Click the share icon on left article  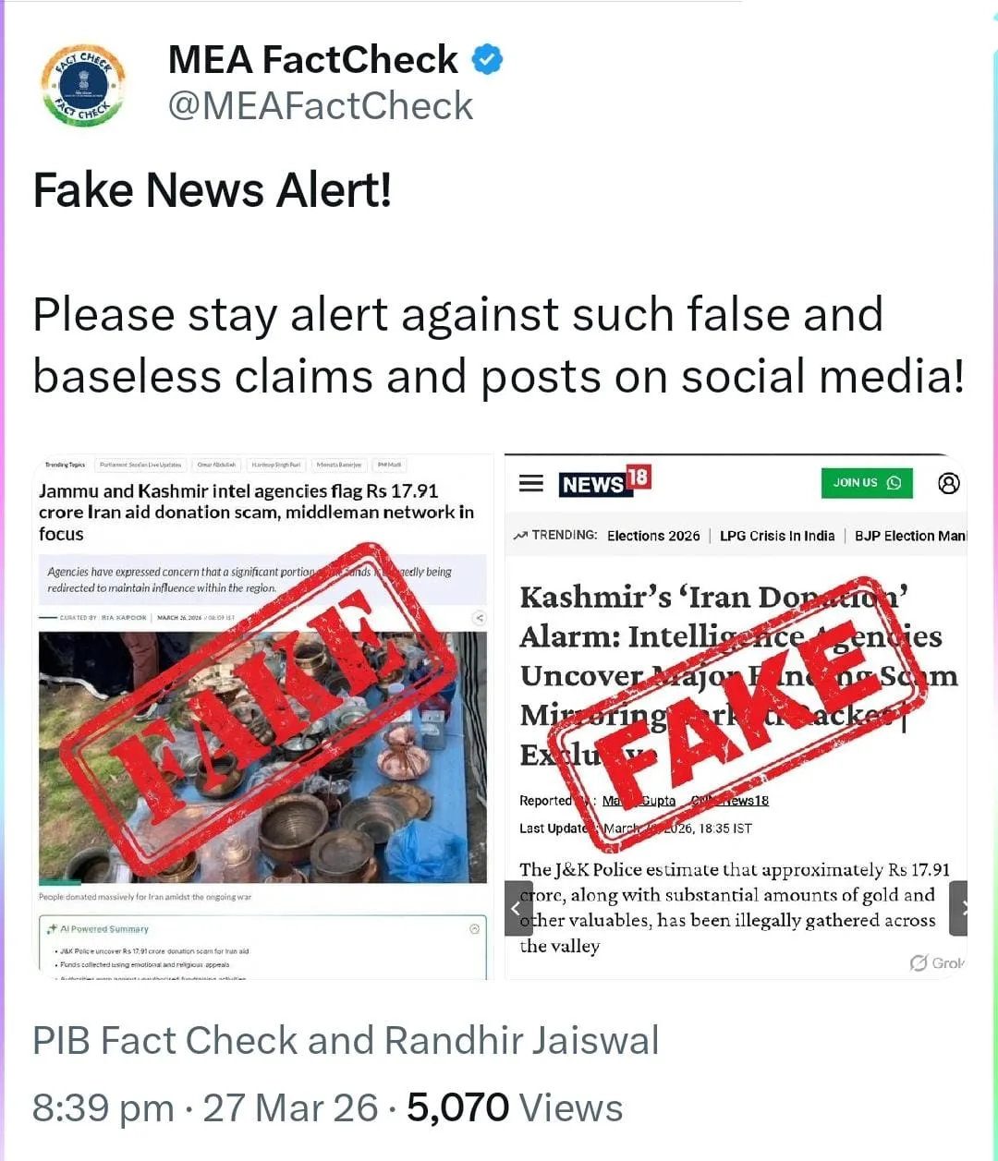[x=479, y=618]
